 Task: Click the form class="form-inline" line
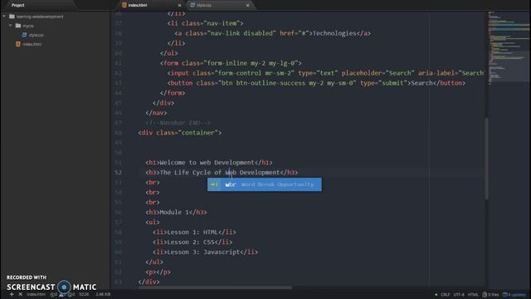[231, 63]
